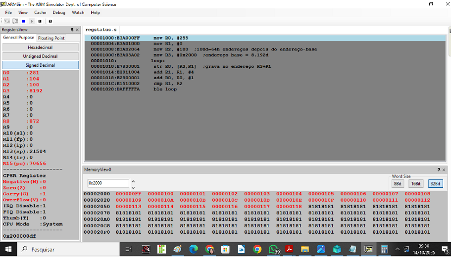Click the Step Over toolbar icon

[15, 21]
